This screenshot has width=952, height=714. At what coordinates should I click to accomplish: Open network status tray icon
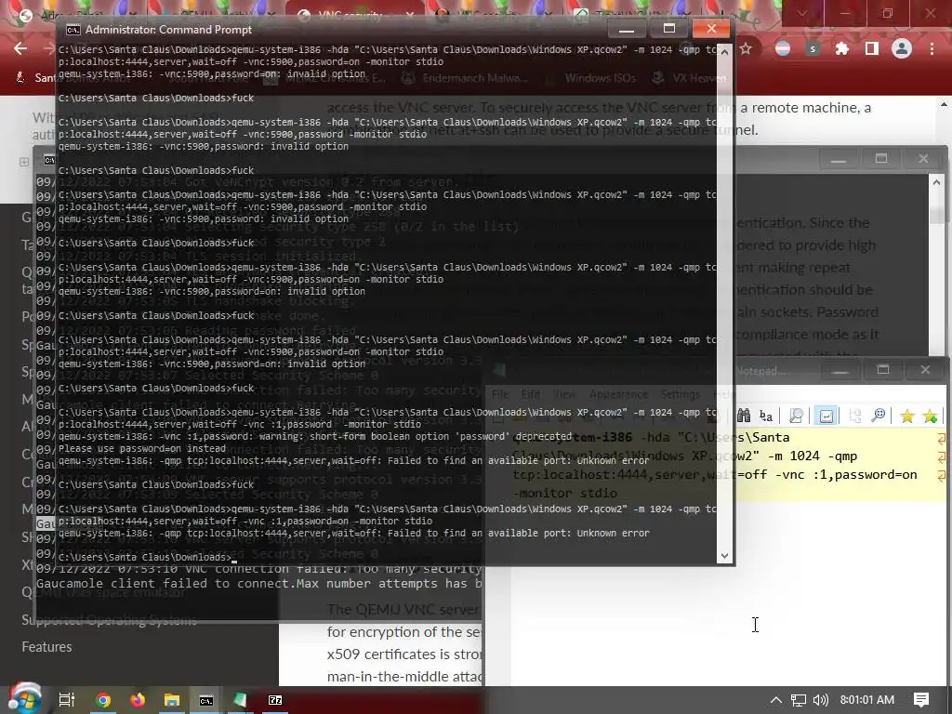pos(799,700)
